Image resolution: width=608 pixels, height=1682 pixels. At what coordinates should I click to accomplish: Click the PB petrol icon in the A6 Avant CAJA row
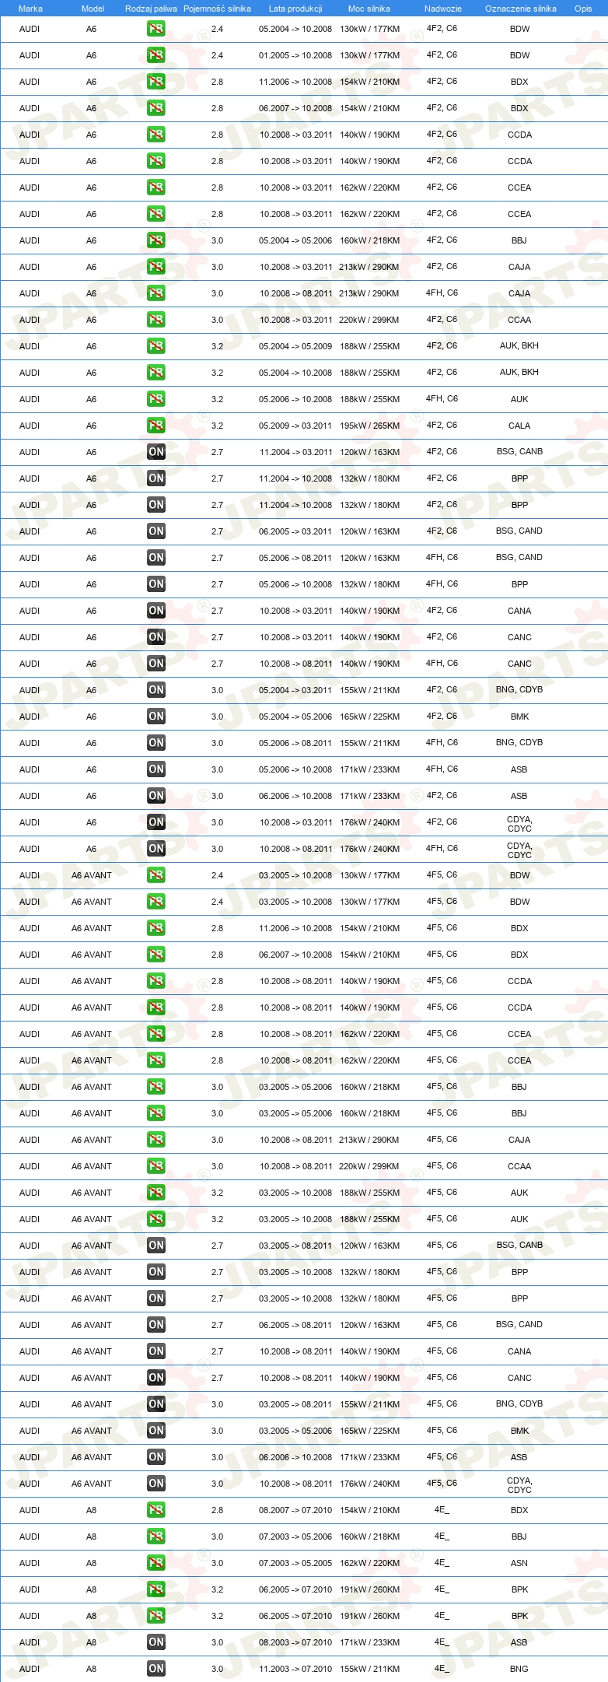coord(155,1140)
